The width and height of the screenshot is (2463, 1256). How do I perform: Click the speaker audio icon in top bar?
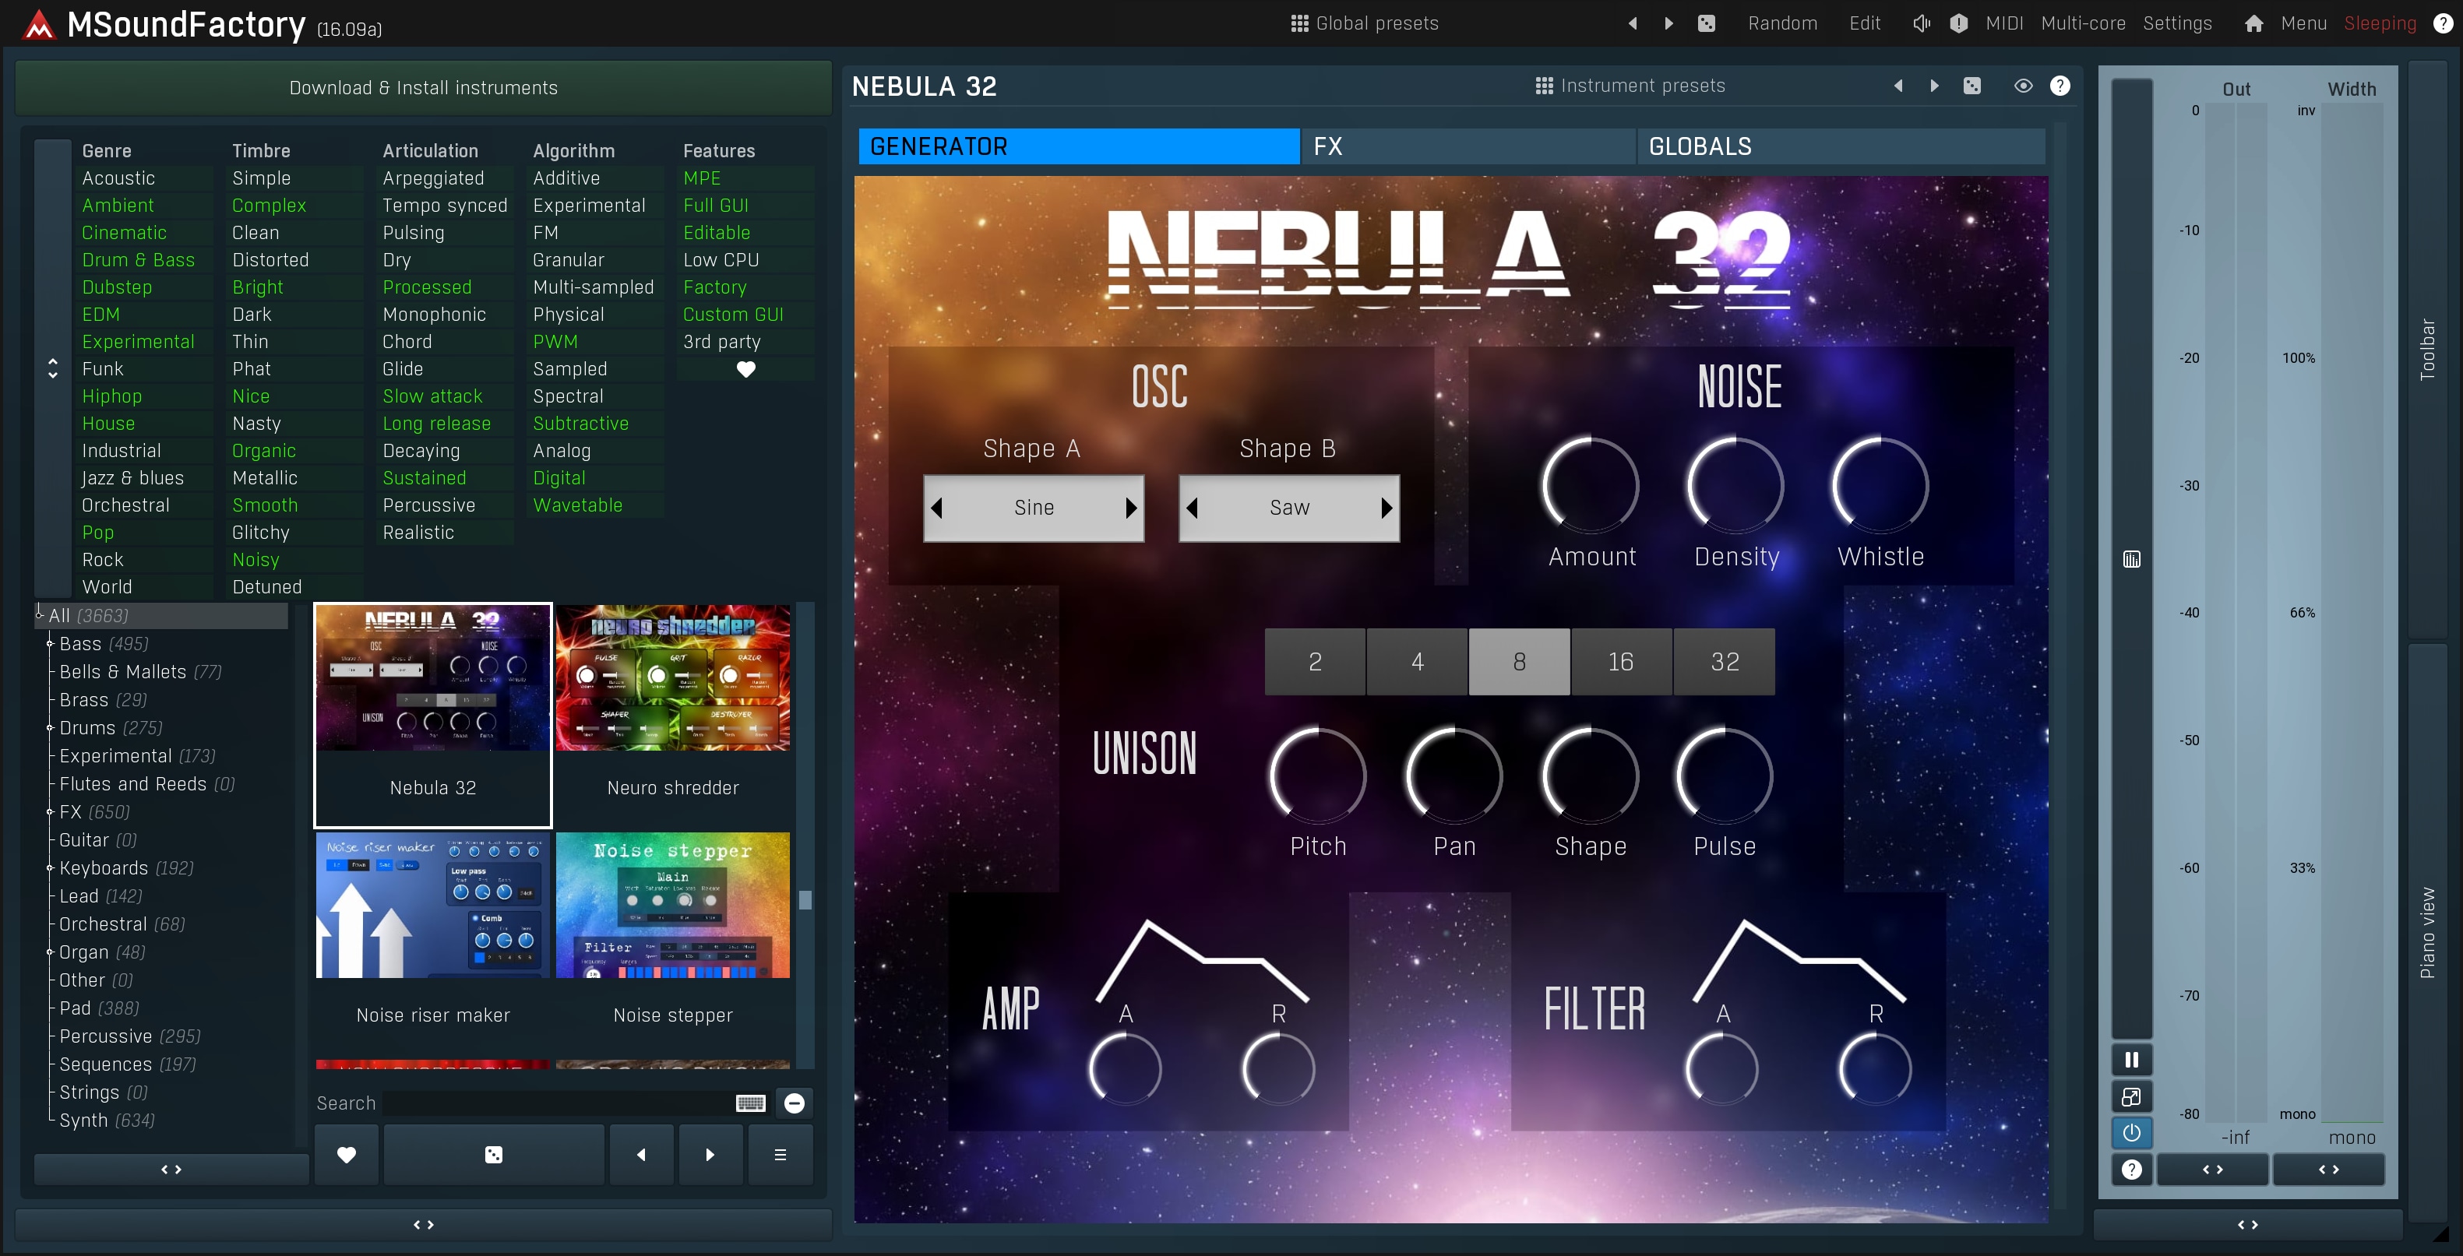1921,23
